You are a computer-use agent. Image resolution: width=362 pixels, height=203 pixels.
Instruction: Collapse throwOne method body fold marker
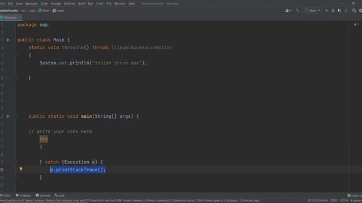(15, 55)
